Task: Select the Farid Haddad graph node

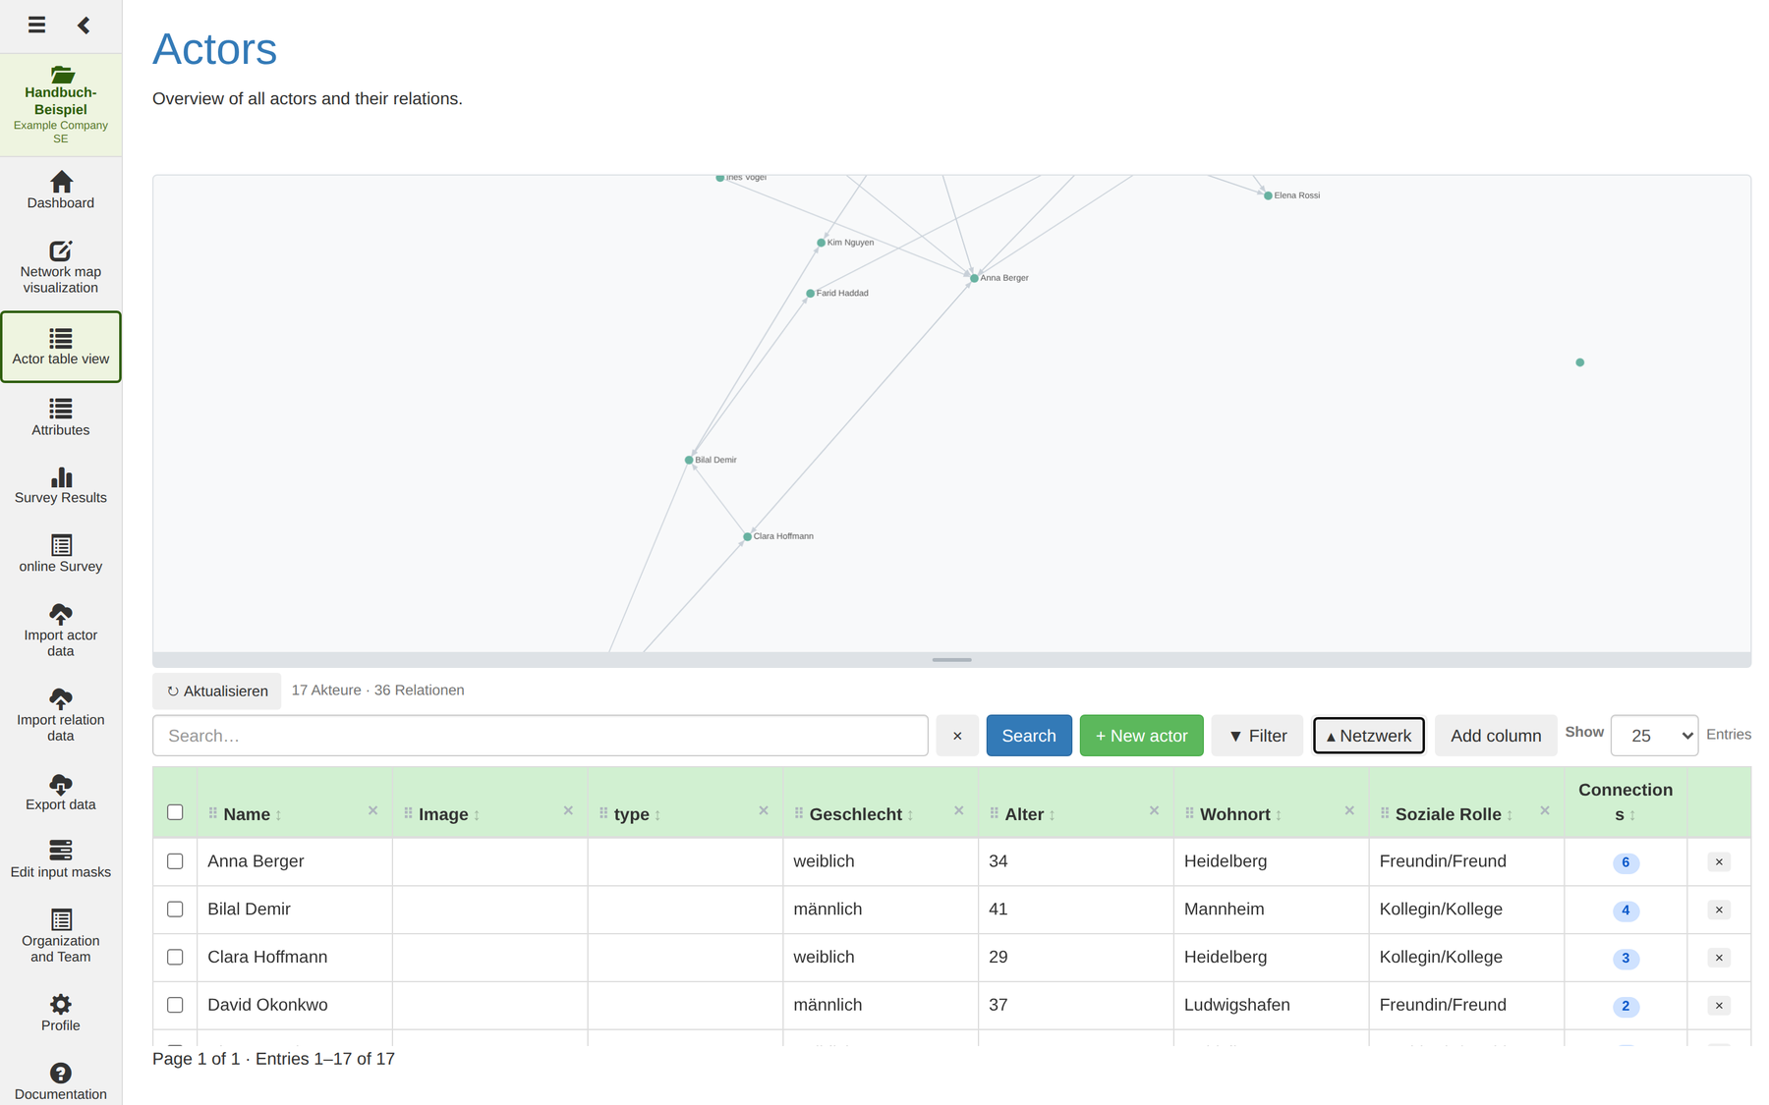Action: pos(810,294)
